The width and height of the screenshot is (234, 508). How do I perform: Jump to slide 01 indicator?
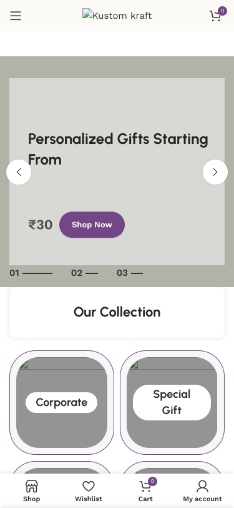pos(31,273)
